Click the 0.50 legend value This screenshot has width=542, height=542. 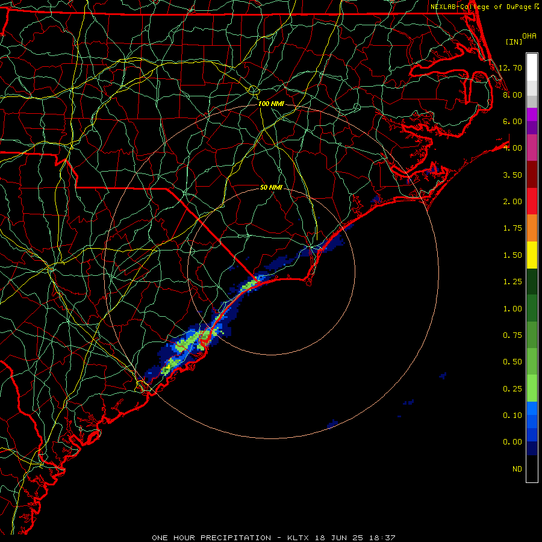pos(512,362)
